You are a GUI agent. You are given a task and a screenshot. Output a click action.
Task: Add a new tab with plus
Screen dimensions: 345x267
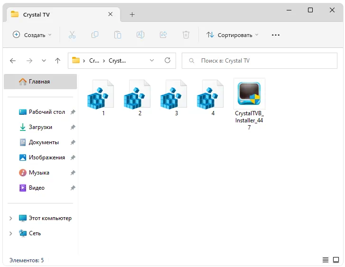pyautogui.click(x=132, y=15)
